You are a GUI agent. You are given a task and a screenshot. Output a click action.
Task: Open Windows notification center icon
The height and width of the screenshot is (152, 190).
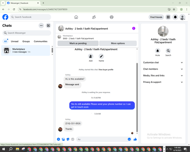(185, 149)
